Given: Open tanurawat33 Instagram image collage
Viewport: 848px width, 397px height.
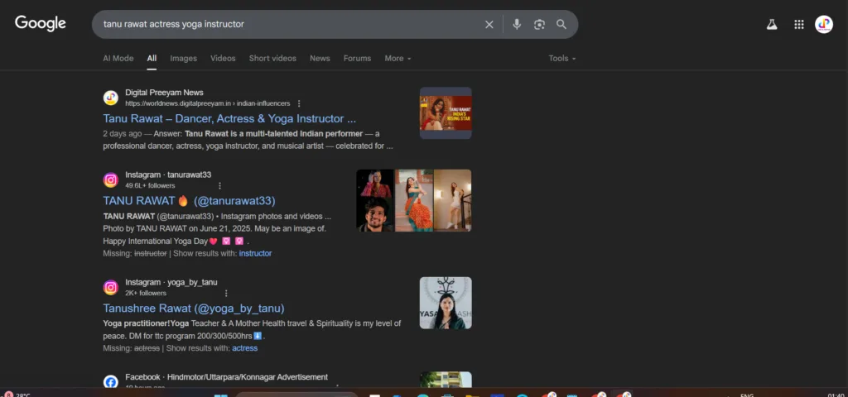Looking at the screenshot, I should point(414,200).
